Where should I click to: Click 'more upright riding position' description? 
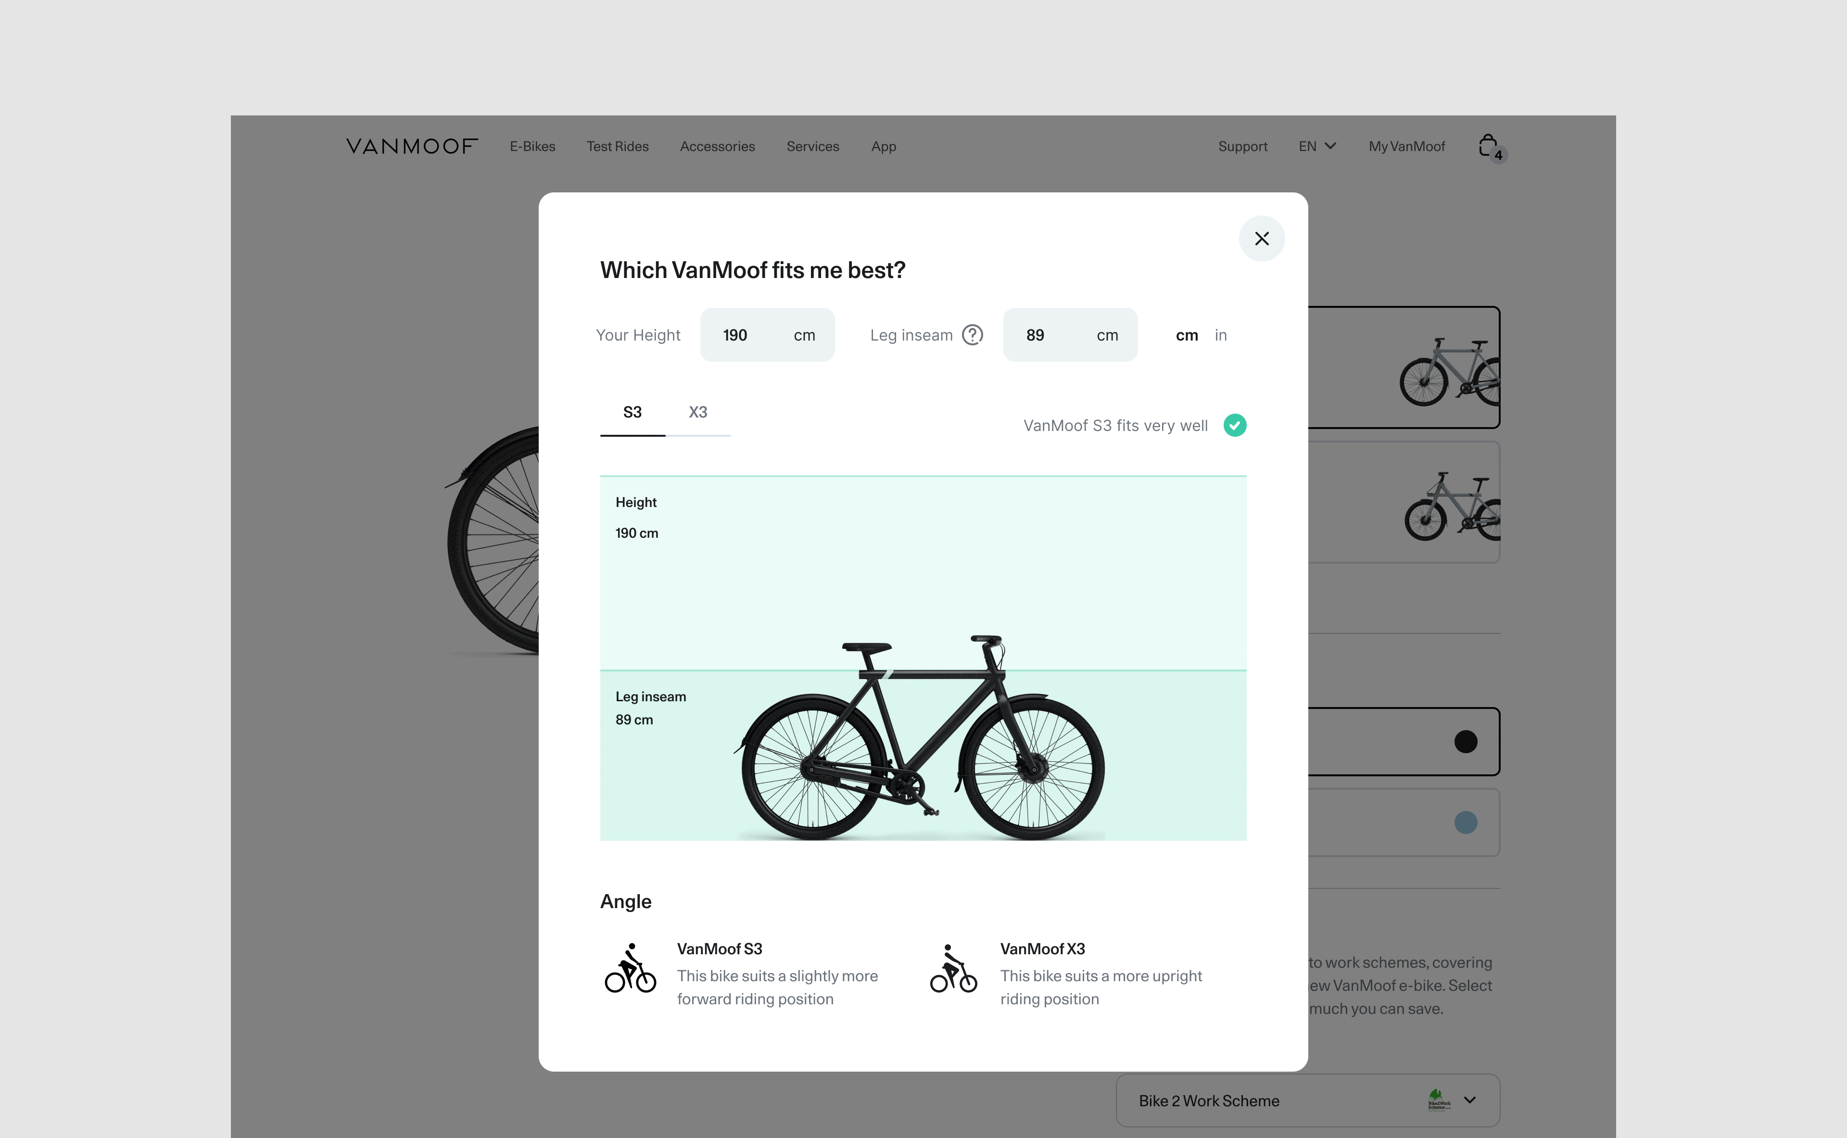1101,987
